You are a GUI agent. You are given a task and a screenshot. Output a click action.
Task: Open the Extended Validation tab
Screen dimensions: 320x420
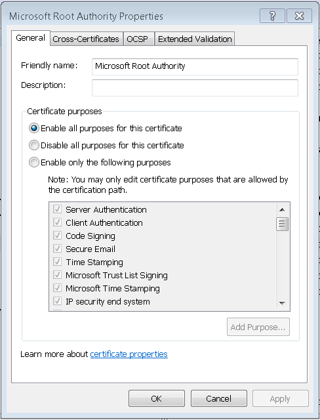coord(195,39)
